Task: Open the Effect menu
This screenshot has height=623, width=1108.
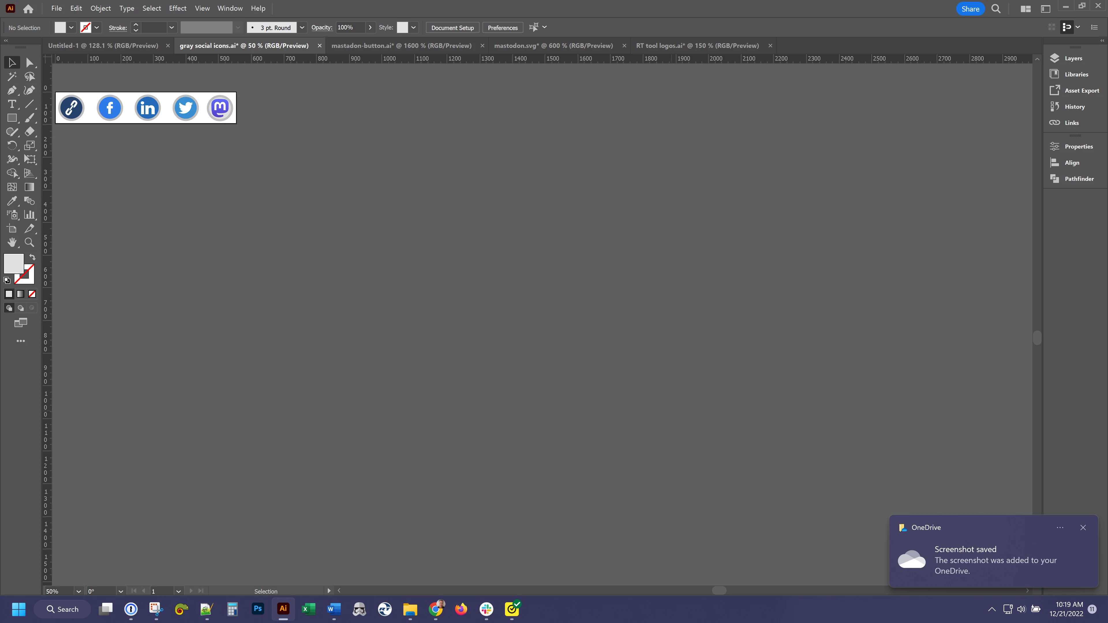Action: [x=177, y=8]
